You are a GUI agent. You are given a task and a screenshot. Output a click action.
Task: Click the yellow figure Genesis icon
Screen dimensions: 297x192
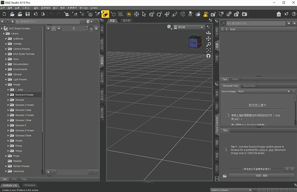(x=205, y=14)
